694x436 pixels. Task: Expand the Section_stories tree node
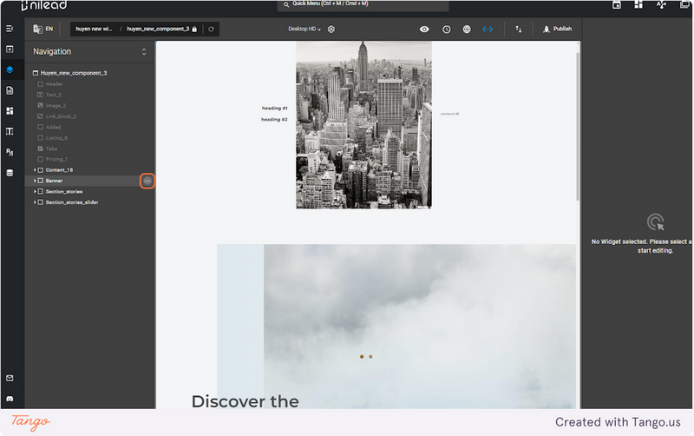click(35, 191)
